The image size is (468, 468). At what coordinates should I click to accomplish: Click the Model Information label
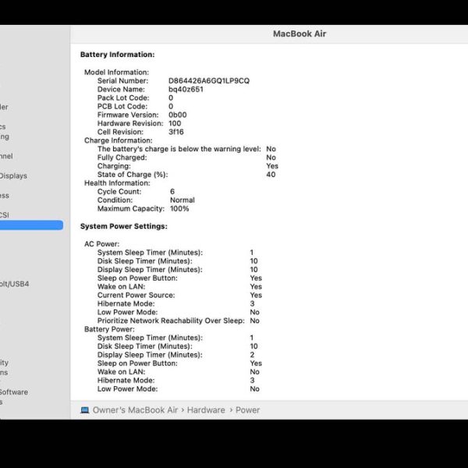coord(116,73)
